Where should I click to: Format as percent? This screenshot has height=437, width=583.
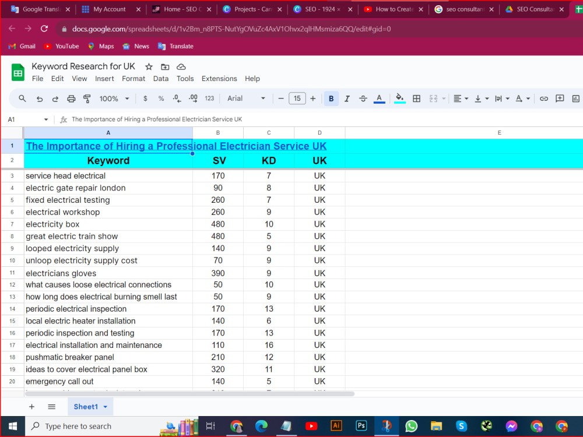(x=161, y=98)
